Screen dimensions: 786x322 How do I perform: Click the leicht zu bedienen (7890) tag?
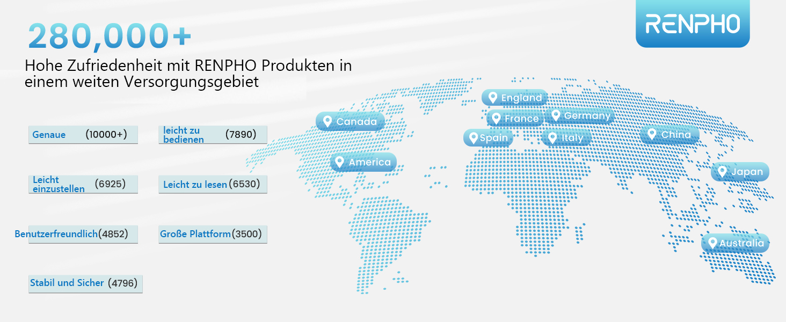213,135
